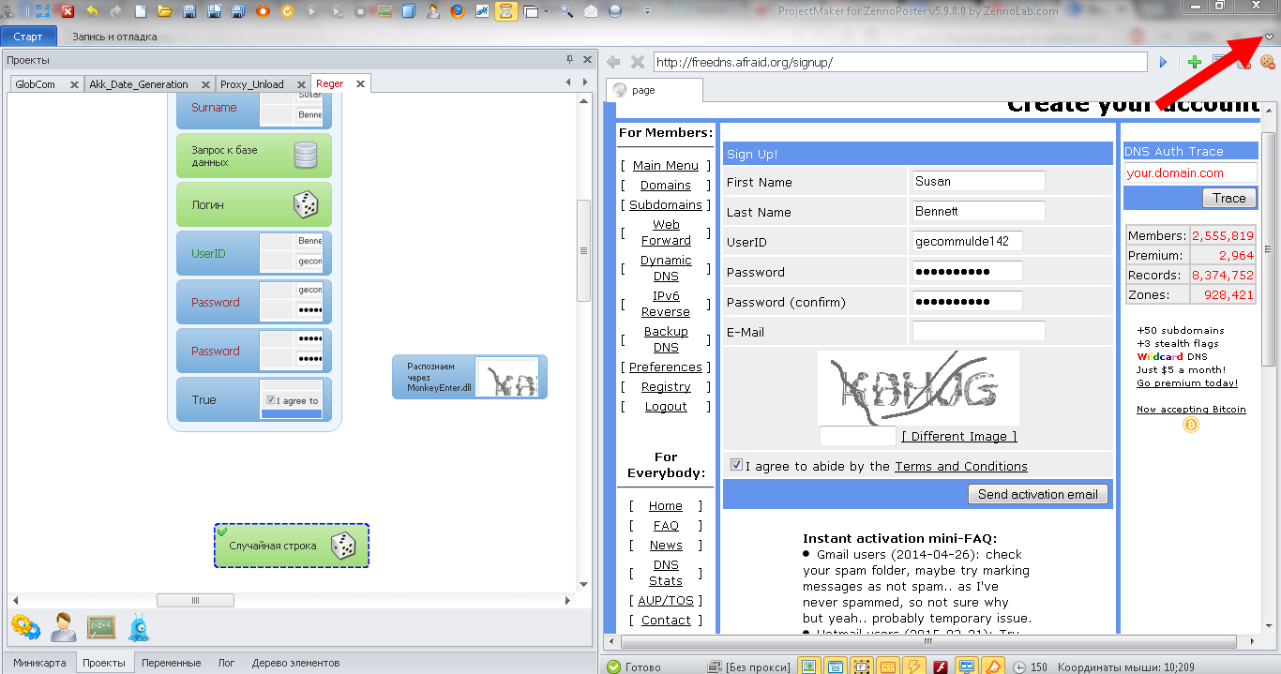This screenshot has width=1281, height=674.
Task: Toggle the orange megaphone icon in status bar
Action: click(x=993, y=667)
